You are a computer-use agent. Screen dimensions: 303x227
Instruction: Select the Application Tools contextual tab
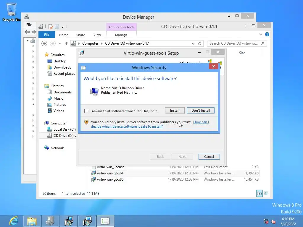(x=121, y=27)
